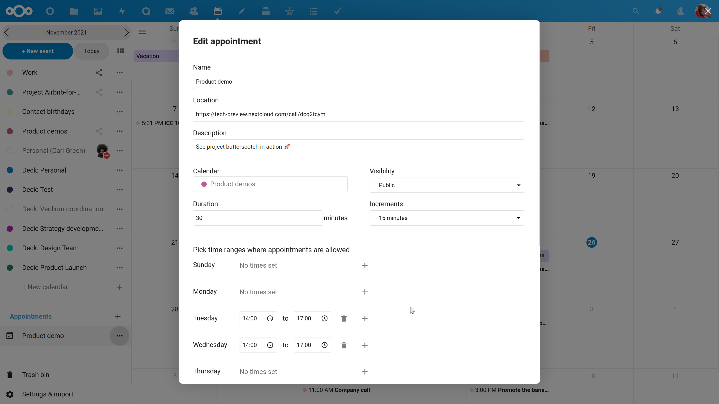This screenshot has height=404, width=719.
Task: Open the Notes pencil icon
Action: tap(242, 11)
